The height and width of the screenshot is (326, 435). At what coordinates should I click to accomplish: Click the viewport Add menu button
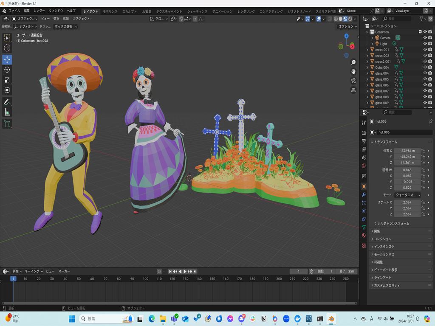[x=66, y=19]
